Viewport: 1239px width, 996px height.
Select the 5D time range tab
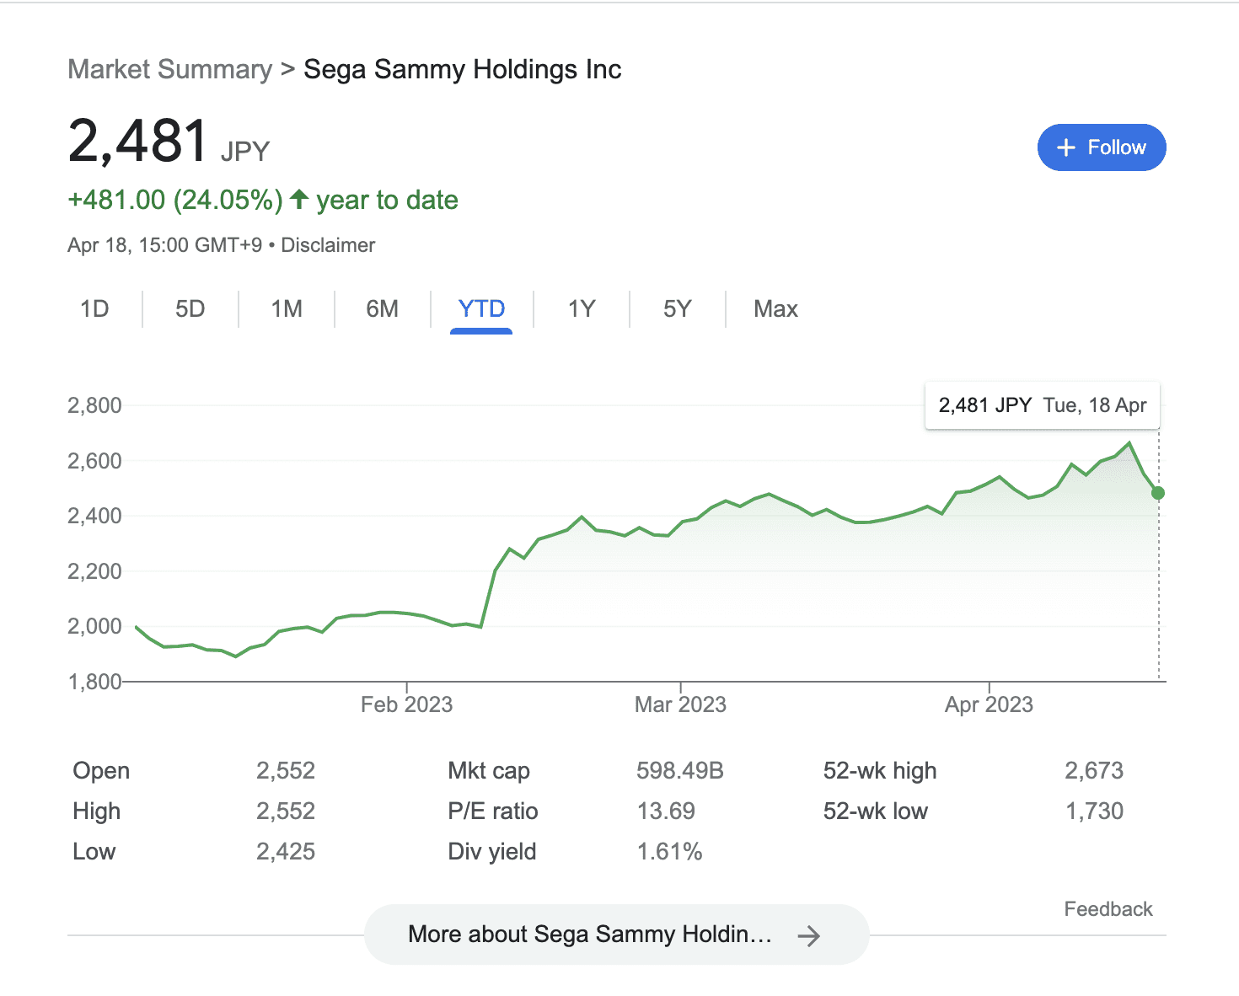pos(190,309)
